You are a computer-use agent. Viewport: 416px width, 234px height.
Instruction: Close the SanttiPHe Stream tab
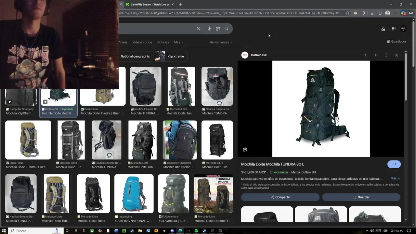click(173, 4)
